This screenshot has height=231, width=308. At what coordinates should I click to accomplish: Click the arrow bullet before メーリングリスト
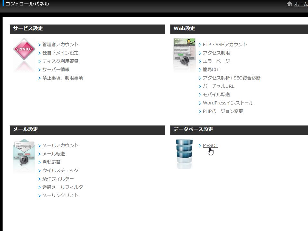[40, 196]
